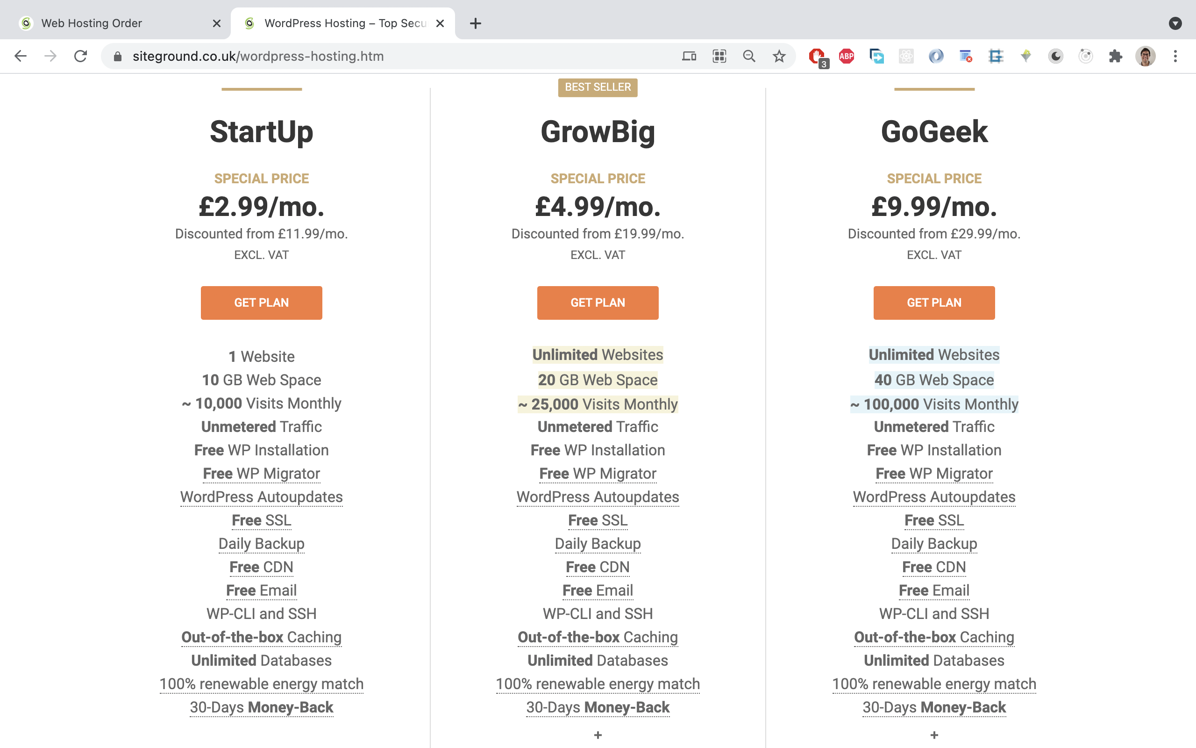Open the browser profile avatar menu
Viewport: 1196px width, 748px height.
pos(1146,56)
